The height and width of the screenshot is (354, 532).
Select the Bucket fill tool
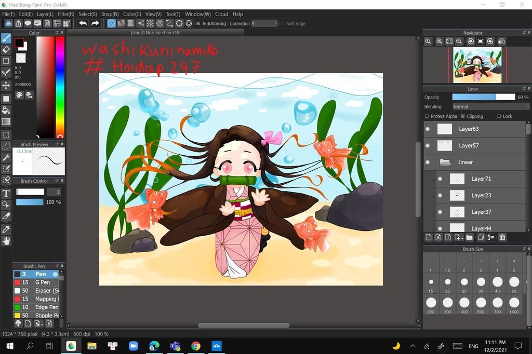coord(6,110)
